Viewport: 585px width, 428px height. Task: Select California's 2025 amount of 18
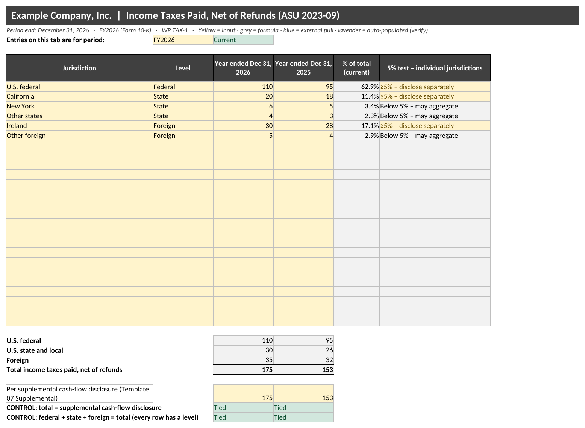[303, 96]
